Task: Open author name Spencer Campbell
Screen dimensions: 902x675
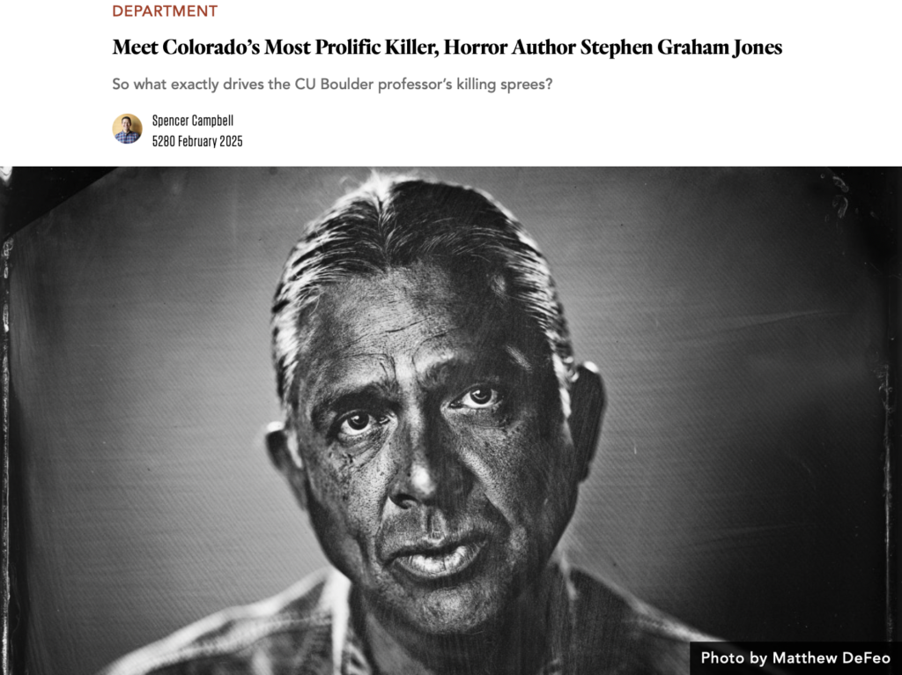Action: tap(193, 120)
